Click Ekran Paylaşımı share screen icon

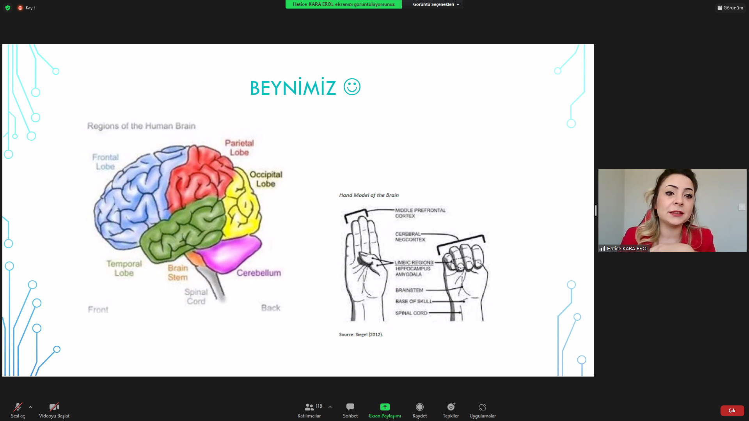(x=385, y=407)
